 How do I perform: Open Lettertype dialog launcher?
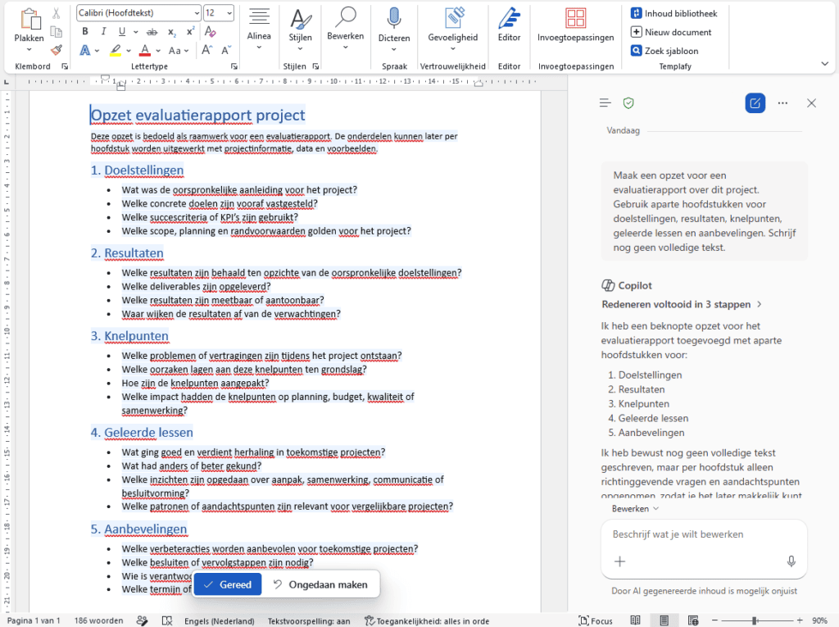[234, 66]
